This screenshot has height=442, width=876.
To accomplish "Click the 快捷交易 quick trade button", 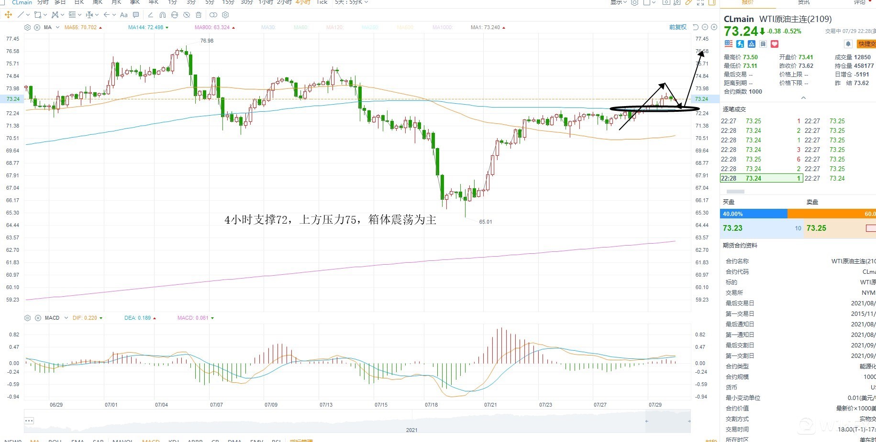I will pyautogui.click(x=866, y=44).
